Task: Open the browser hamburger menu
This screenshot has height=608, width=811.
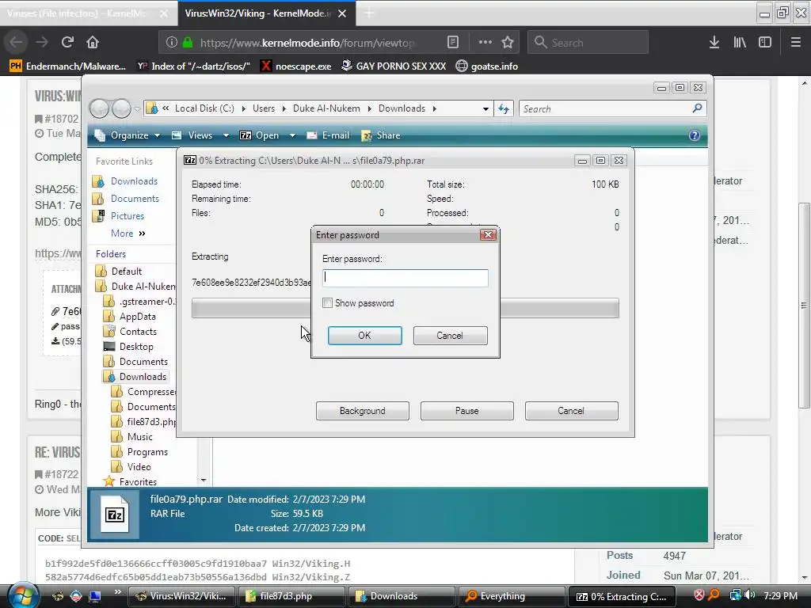Action: (x=795, y=43)
